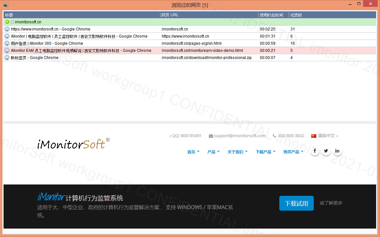Select row 用户登录 | iMonitor 365
Image resolution: width=380 pixels, height=237 pixels.
[x=190, y=43]
